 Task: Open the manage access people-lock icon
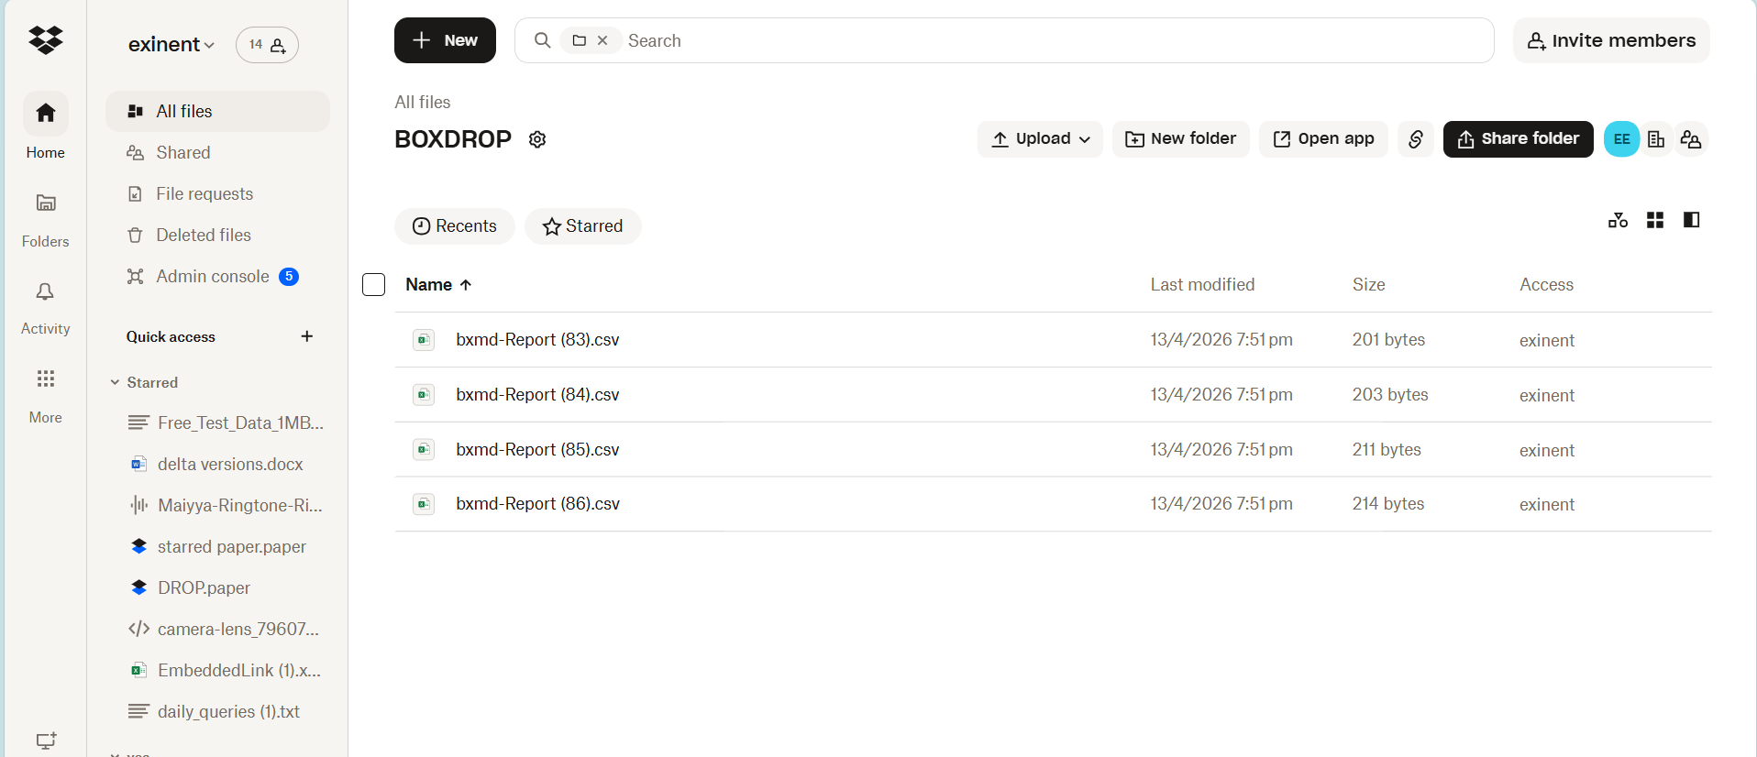pos(1691,139)
